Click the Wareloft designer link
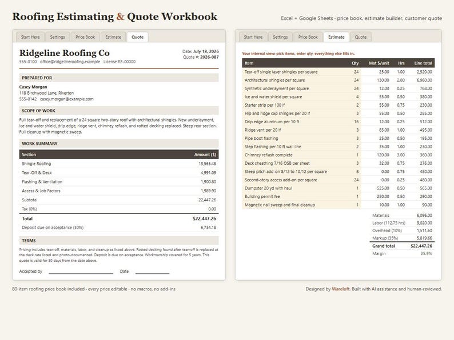 (x=341, y=289)
